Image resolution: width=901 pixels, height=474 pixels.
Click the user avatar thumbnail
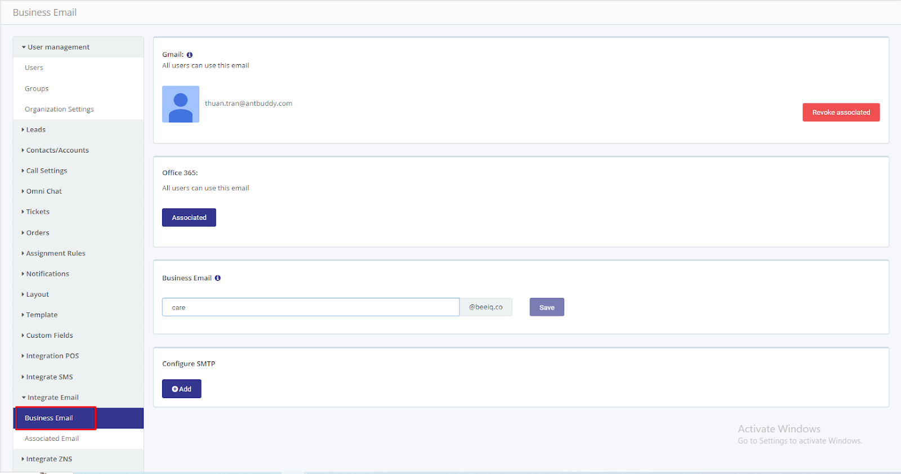pyautogui.click(x=181, y=104)
